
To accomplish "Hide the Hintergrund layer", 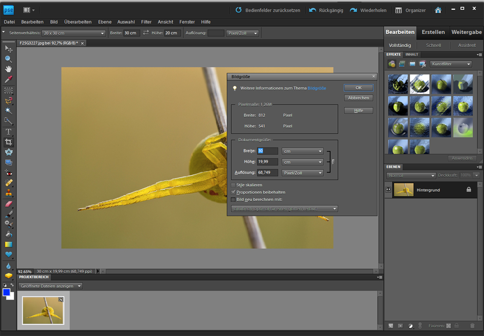I will tap(388, 190).
